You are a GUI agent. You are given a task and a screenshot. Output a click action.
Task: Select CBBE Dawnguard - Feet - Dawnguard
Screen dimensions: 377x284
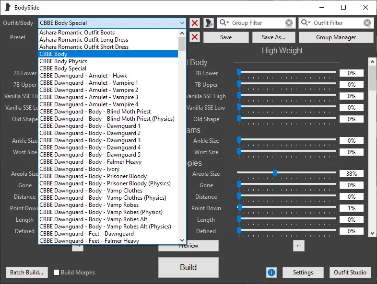108,234
